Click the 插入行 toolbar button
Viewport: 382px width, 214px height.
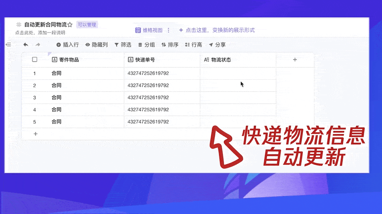[68, 45]
